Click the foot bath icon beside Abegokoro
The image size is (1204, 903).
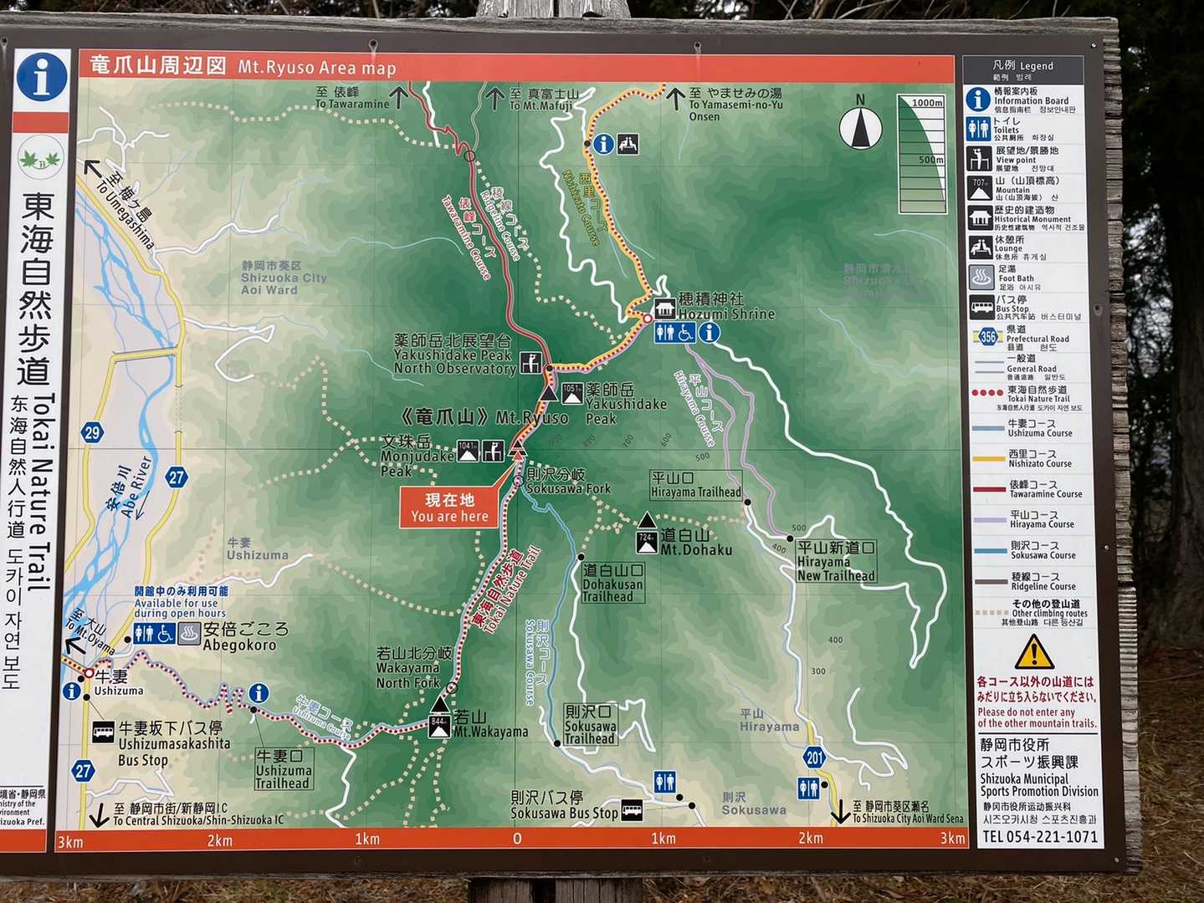point(189,634)
